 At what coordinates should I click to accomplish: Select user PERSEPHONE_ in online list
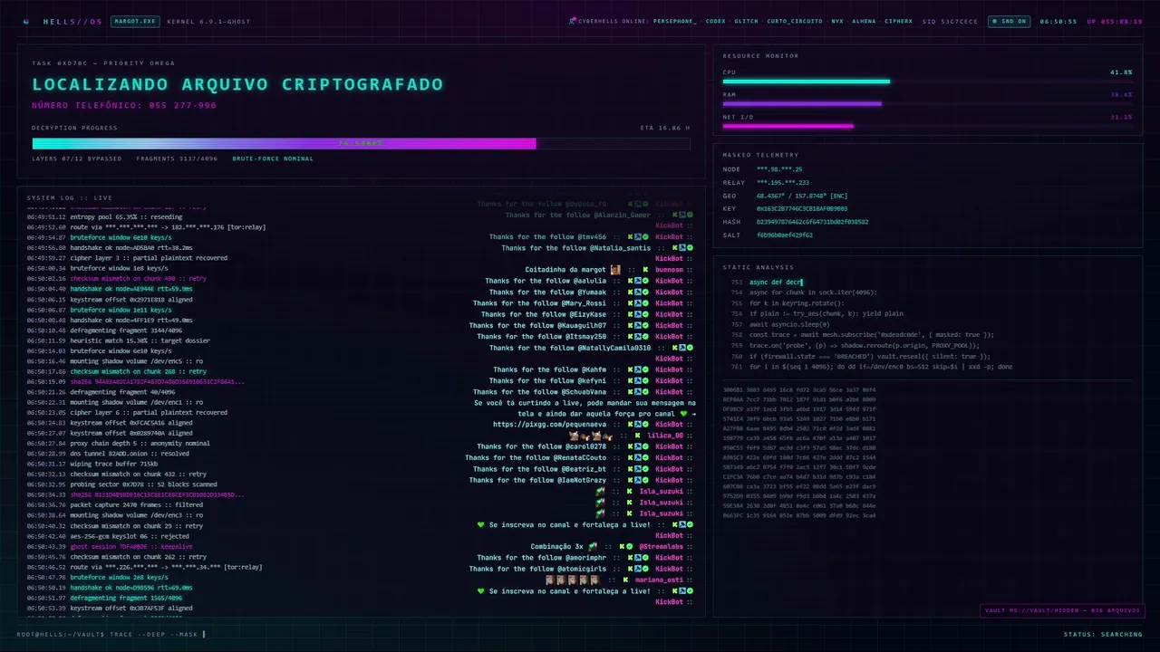point(674,21)
